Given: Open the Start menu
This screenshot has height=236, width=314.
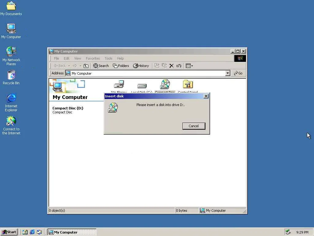Looking at the screenshot, I should (9, 232).
